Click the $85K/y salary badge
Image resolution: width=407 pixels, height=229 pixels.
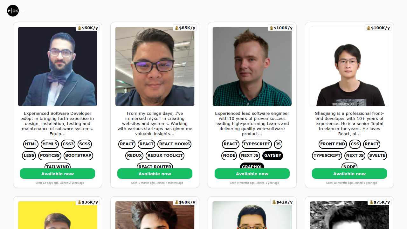click(x=185, y=28)
